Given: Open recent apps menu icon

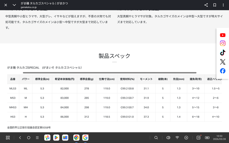Looking at the screenshot, I should [37, 138].
